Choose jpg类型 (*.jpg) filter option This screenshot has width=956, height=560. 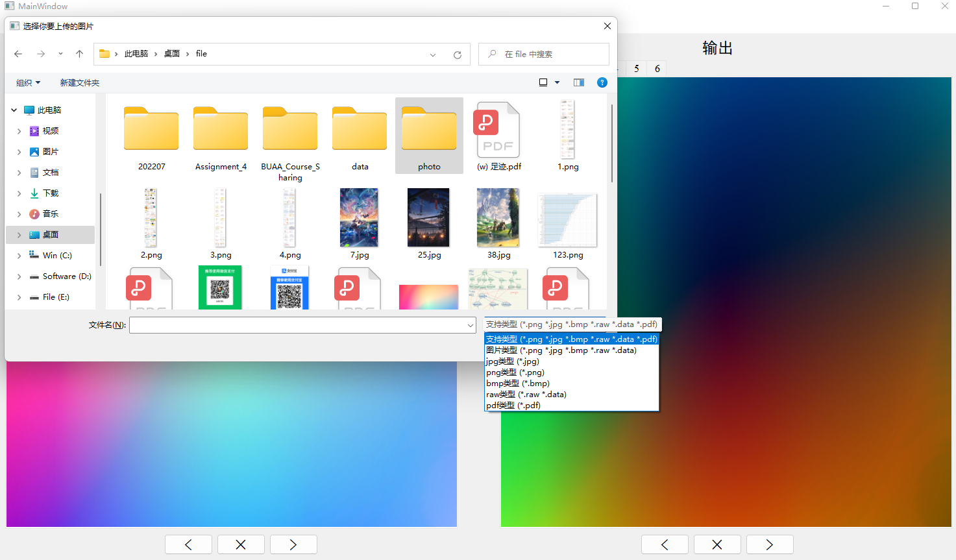pos(513,361)
